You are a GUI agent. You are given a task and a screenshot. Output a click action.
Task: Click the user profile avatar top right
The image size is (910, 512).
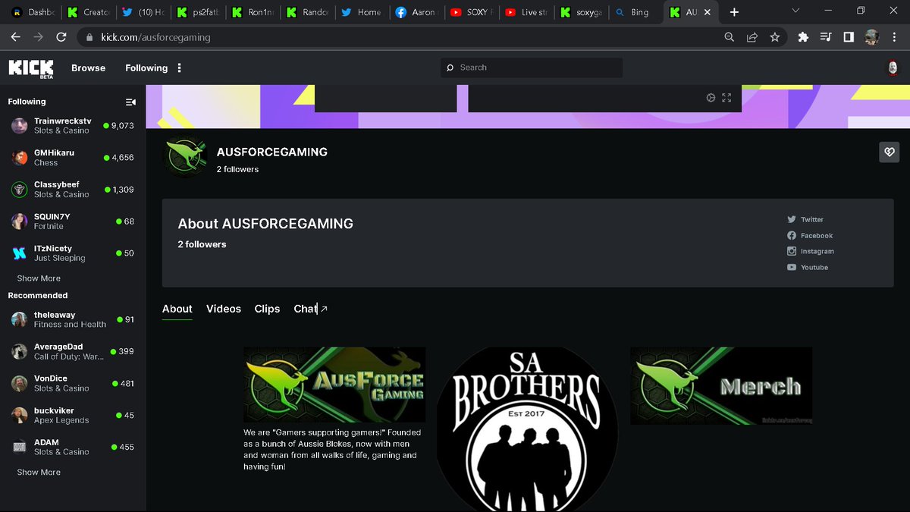(893, 68)
